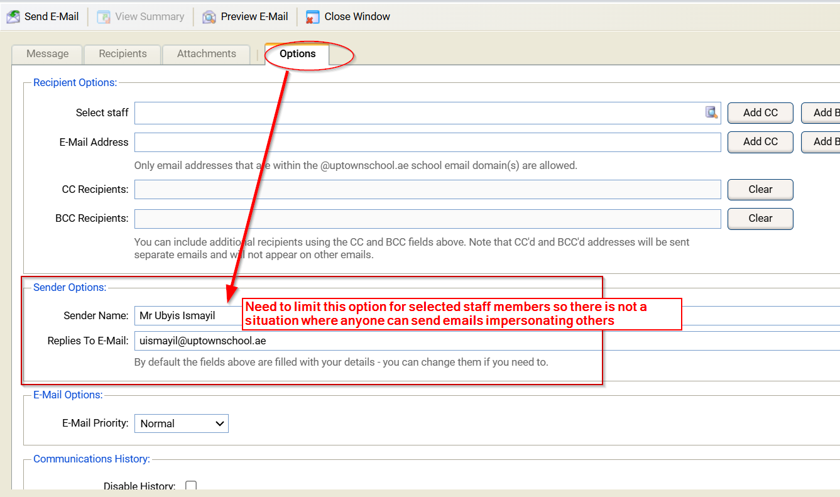Click the View Summary icon

[x=104, y=17]
